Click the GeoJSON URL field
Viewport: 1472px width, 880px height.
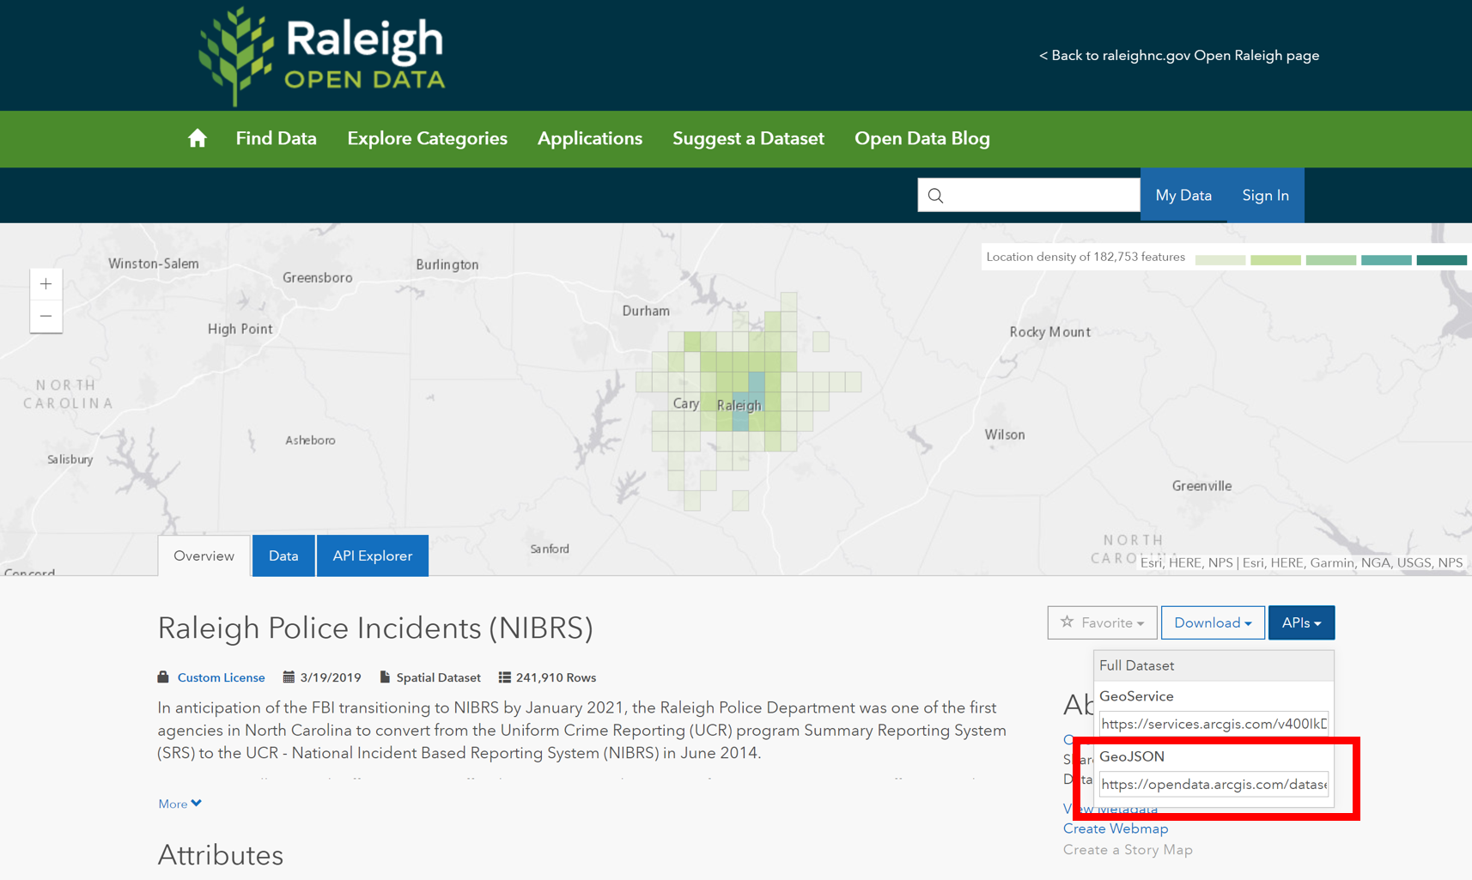coord(1213,784)
